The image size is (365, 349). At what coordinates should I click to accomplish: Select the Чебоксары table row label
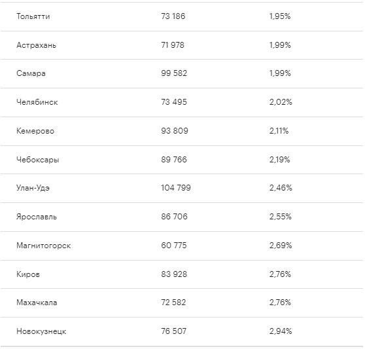pyautogui.click(x=38, y=160)
